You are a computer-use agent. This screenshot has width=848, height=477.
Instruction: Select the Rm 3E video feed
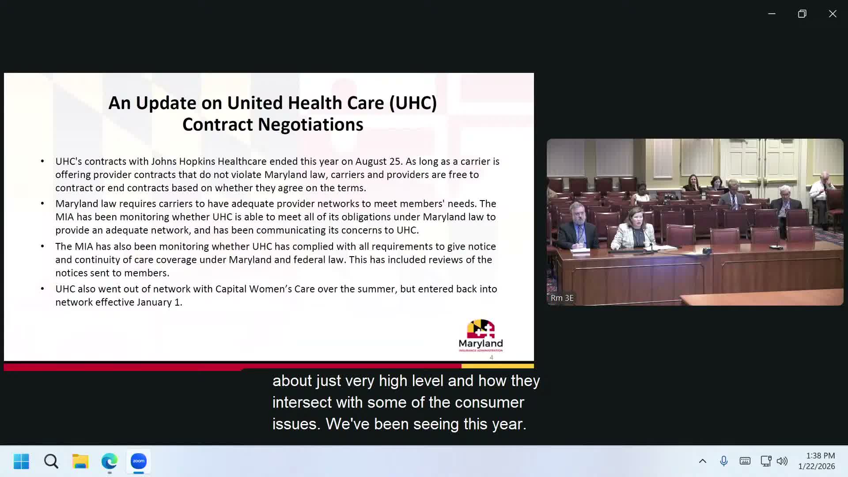tap(695, 222)
